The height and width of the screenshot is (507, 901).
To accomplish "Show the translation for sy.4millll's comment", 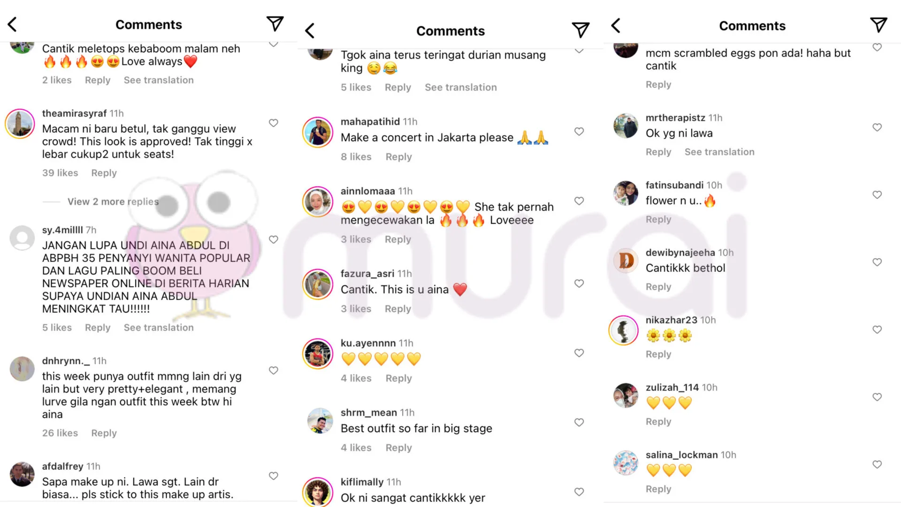I will [x=159, y=328].
